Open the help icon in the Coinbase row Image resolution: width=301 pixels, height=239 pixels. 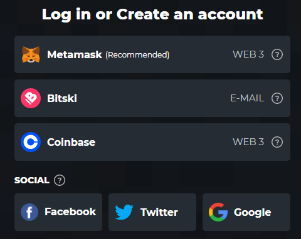point(277,142)
